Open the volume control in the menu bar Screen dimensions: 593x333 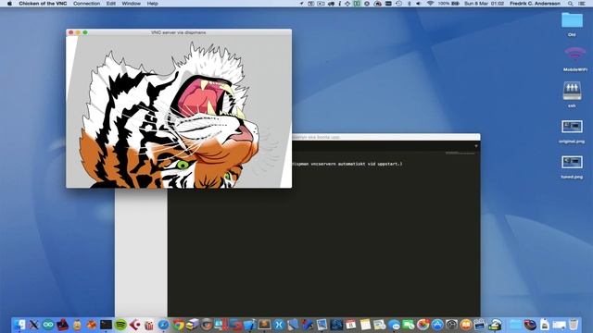[418, 4]
